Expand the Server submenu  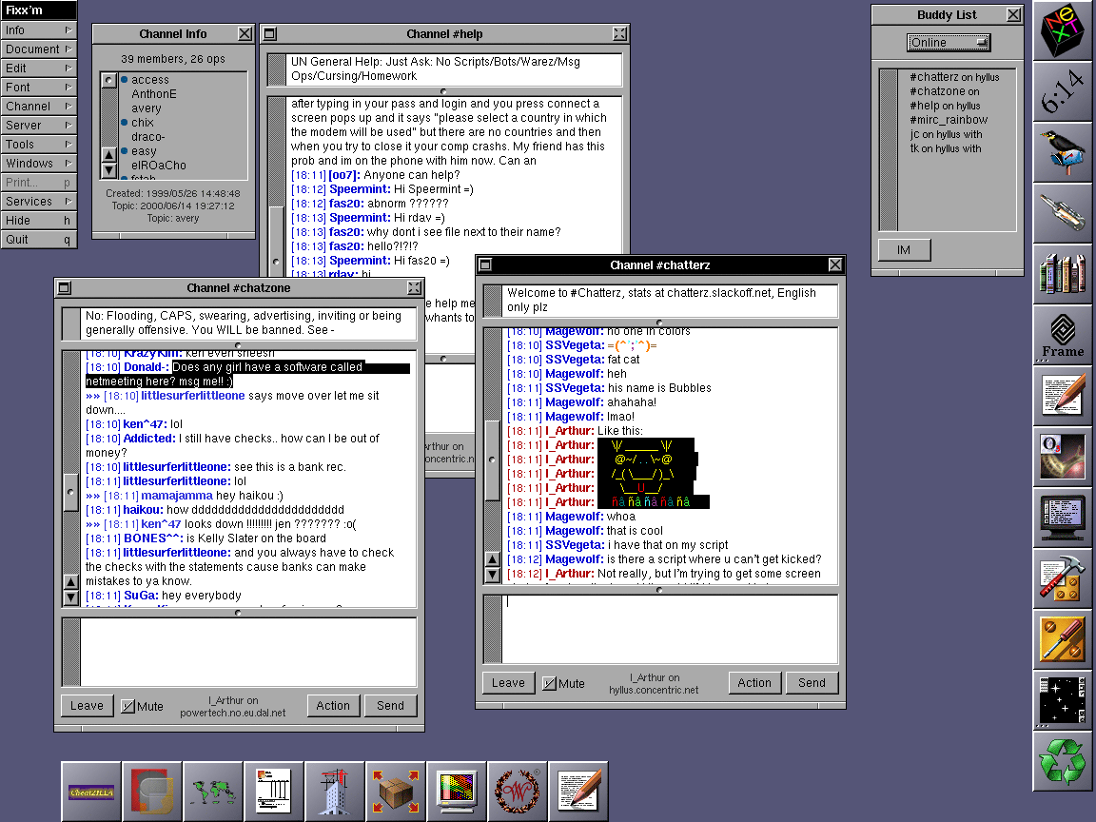[x=38, y=126]
